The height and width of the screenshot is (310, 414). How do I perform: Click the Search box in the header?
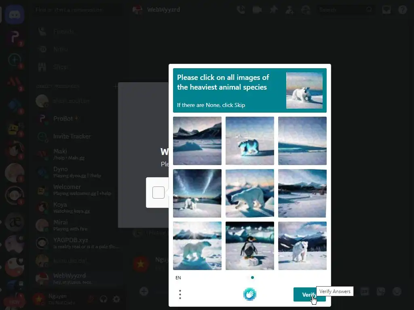pos(346,10)
